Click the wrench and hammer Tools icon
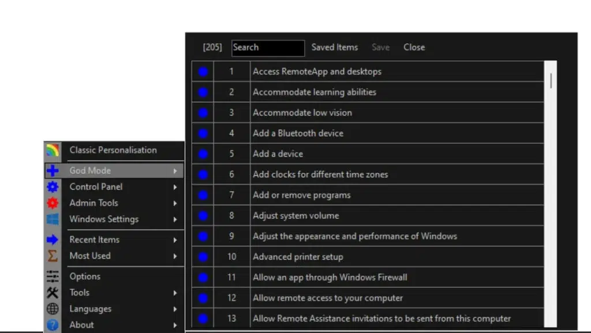Image resolution: width=591 pixels, height=333 pixels. pos(53,293)
